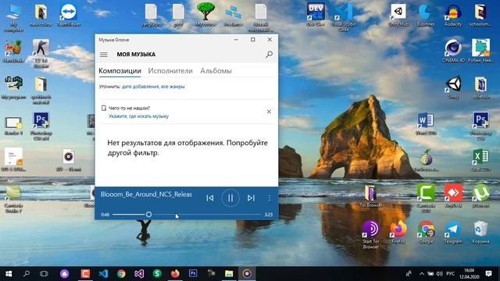Open Action Center notifications
The width and height of the screenshot is (500, 281).
pos(489,274)
